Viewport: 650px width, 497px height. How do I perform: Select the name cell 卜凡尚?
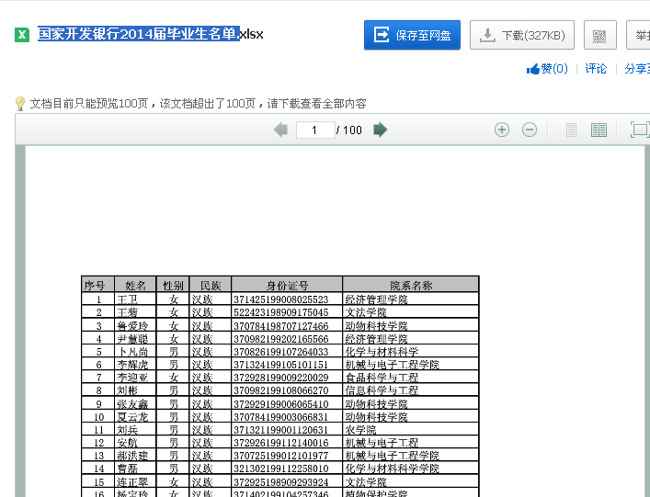[135, 352]
